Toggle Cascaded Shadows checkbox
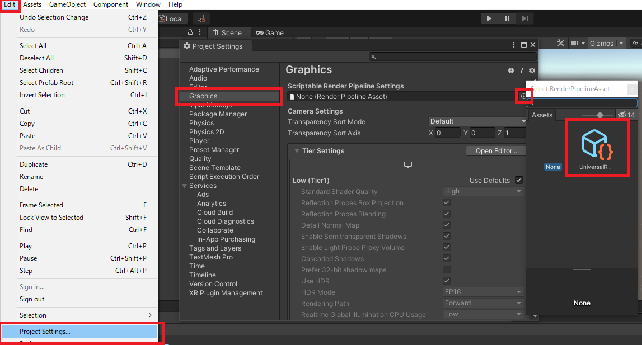 point(447,258)
